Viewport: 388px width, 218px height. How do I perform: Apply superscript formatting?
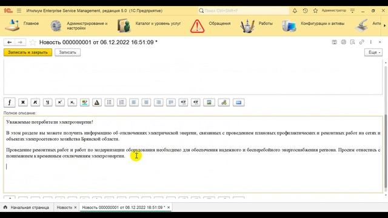click(x=60, y=102)
